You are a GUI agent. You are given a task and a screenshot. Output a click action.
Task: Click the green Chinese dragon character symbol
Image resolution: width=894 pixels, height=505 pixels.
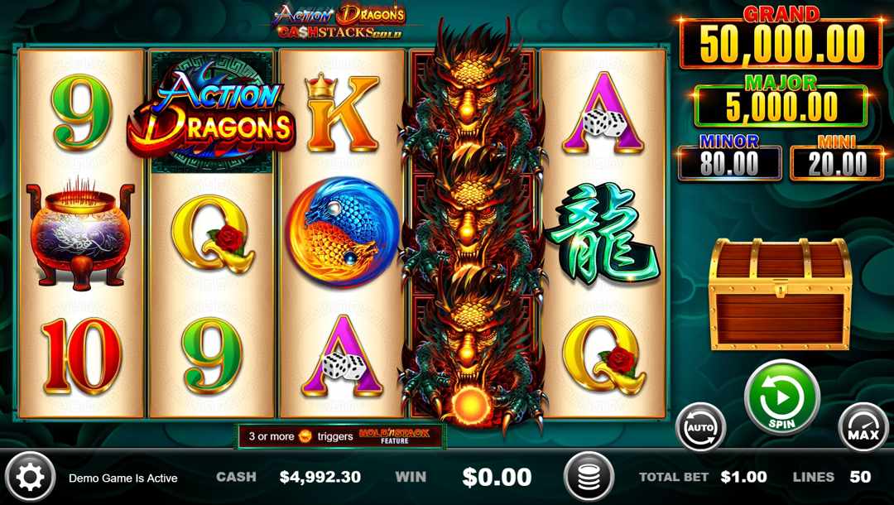coord(603,233)
